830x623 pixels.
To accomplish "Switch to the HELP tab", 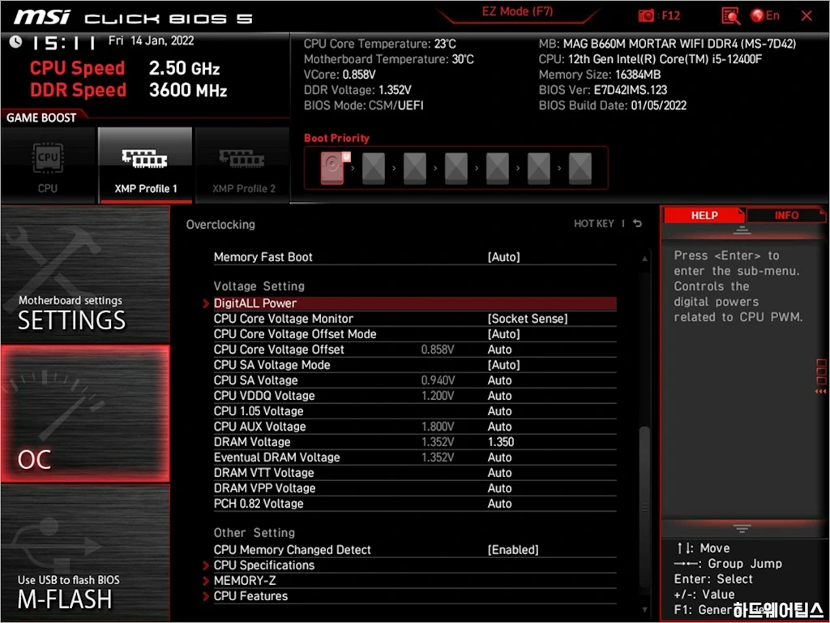I will (704, 215).
